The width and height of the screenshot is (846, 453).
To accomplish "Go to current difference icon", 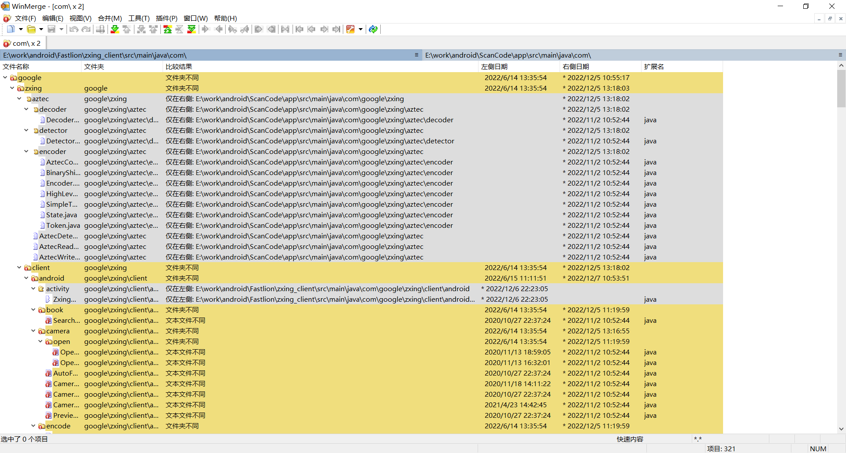I will pos(179,29).
